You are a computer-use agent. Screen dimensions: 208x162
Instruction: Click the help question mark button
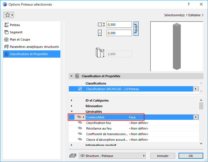click(189, 4)
